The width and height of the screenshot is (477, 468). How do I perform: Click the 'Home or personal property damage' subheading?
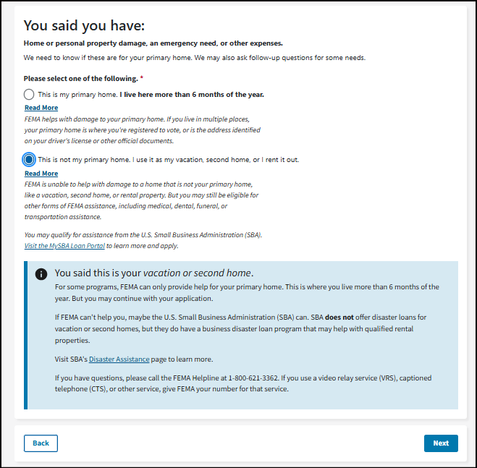click(153, 43)
